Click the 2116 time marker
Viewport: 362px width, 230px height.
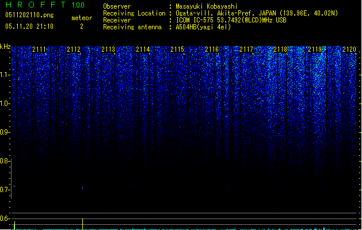pos(212,49)
